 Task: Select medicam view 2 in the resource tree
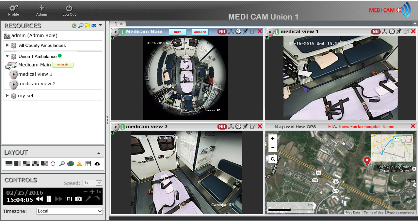tap(37, 84)
